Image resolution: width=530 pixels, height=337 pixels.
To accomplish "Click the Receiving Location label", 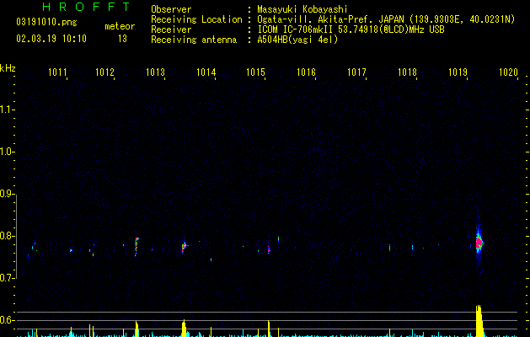I will tap(196, 19).
